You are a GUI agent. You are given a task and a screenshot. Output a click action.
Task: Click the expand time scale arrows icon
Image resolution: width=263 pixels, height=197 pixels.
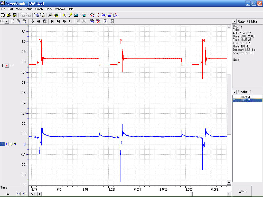(x=18, y=194)
